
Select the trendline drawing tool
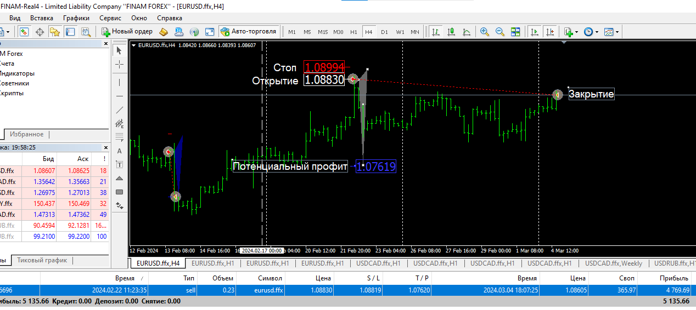pyautogui.click(x=119, y=110)
